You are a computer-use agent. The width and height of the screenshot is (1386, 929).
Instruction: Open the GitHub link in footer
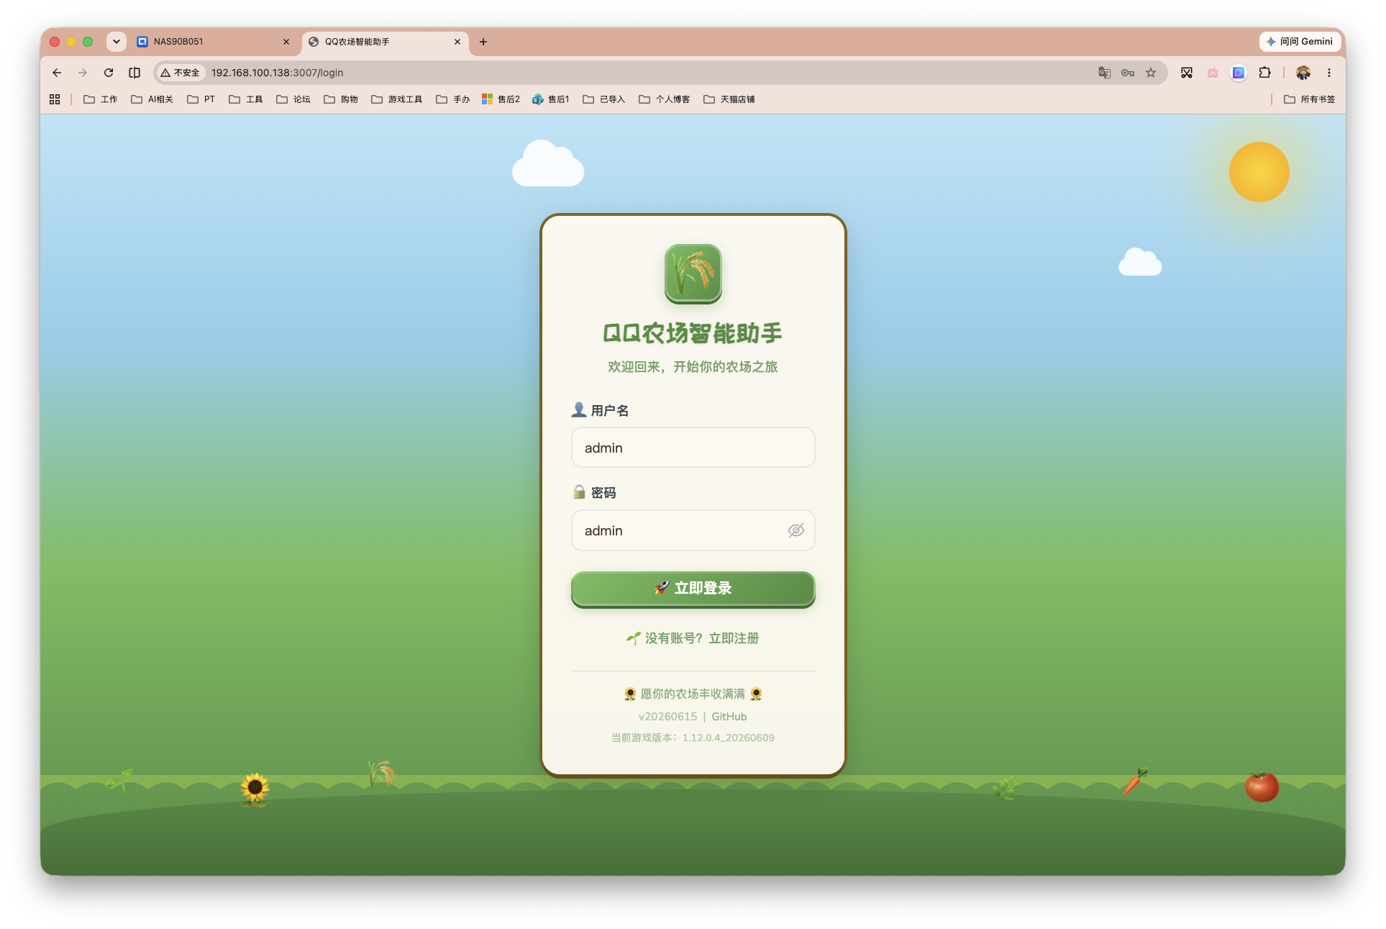pyautogui.click(x=729, y=717)
